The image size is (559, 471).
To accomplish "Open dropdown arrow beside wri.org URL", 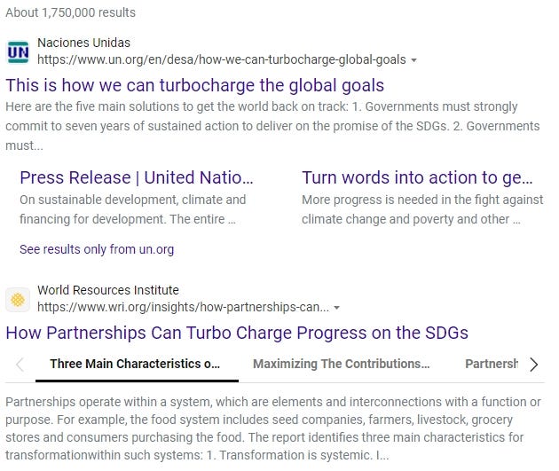I will (x=336, y=308).
